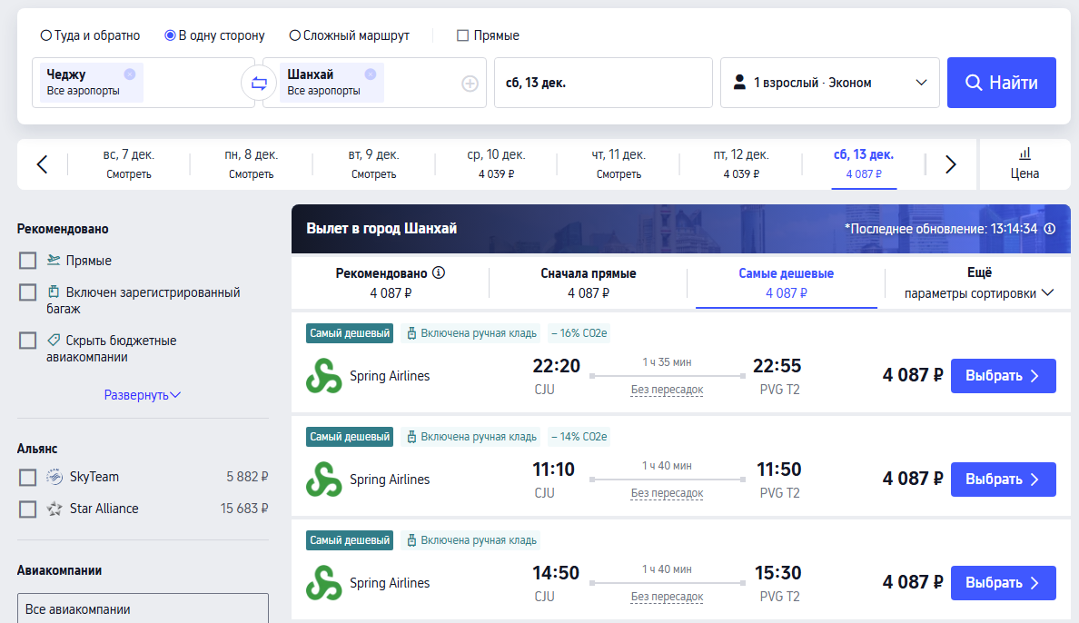
Task: Show previous dates with left arrow
Action: click(x=42, y=164)
